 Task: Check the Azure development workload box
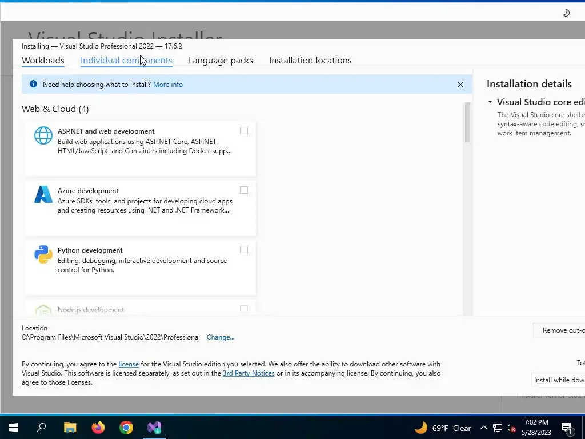tap(243, 190)
